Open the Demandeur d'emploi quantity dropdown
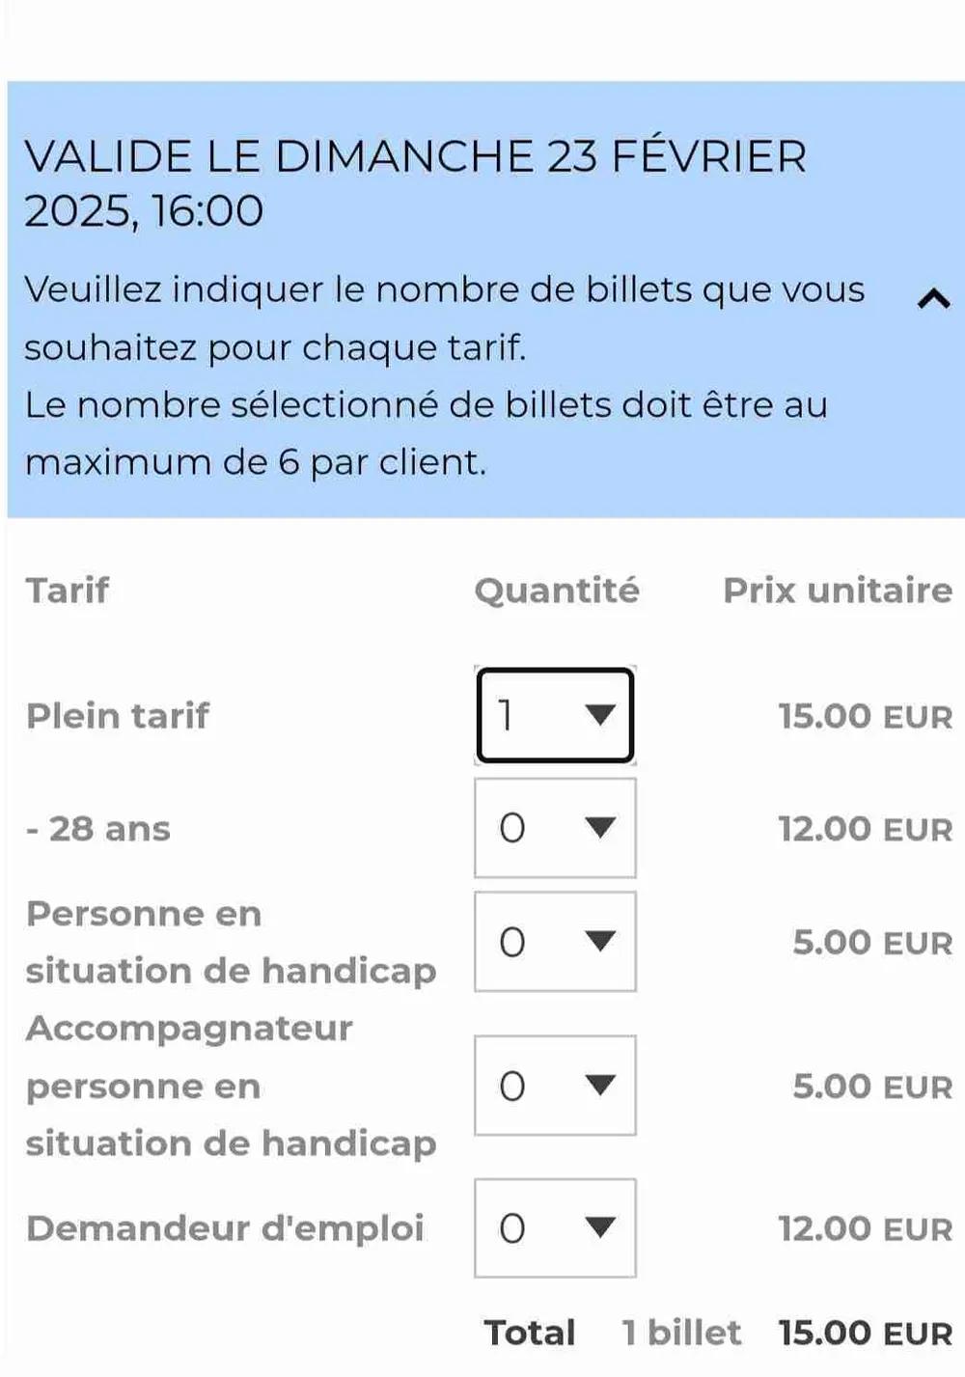The width and height of the screenshot is (965, 1377). coord(555,1228)
